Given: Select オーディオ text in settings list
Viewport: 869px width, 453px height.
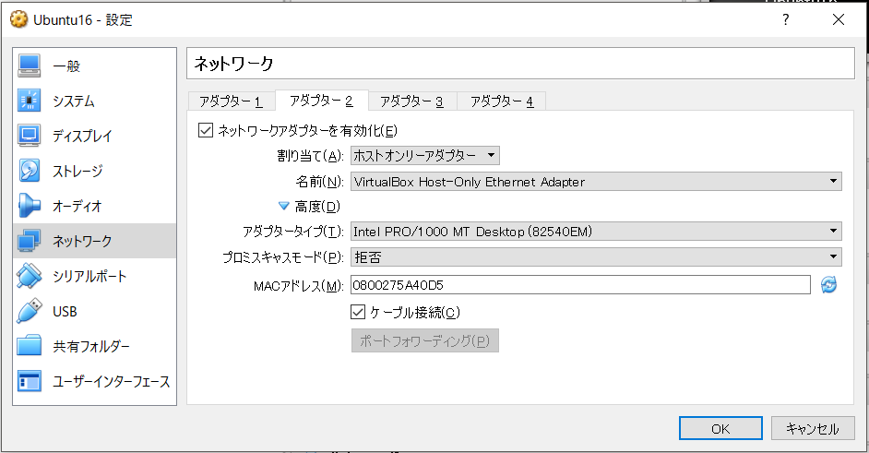Looking at the screenshot, I should click(77, 206).
